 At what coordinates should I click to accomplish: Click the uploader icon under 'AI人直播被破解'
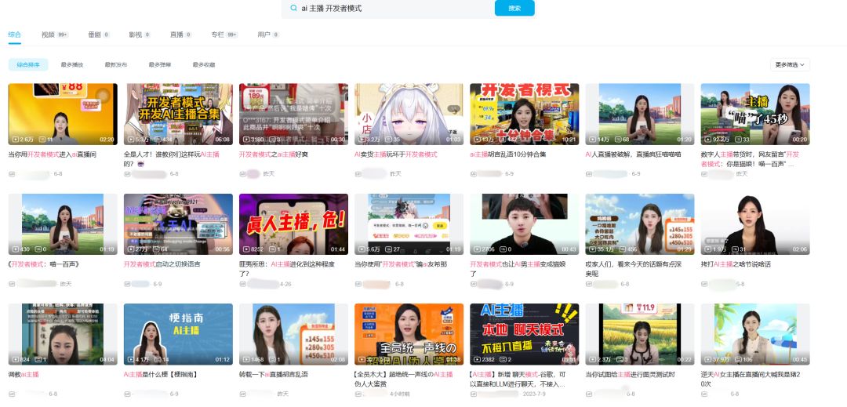click(589, 174)
